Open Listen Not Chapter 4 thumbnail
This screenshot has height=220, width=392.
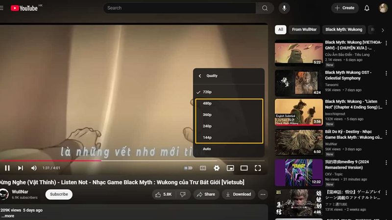pyautogui.click(x=299, y=112)
